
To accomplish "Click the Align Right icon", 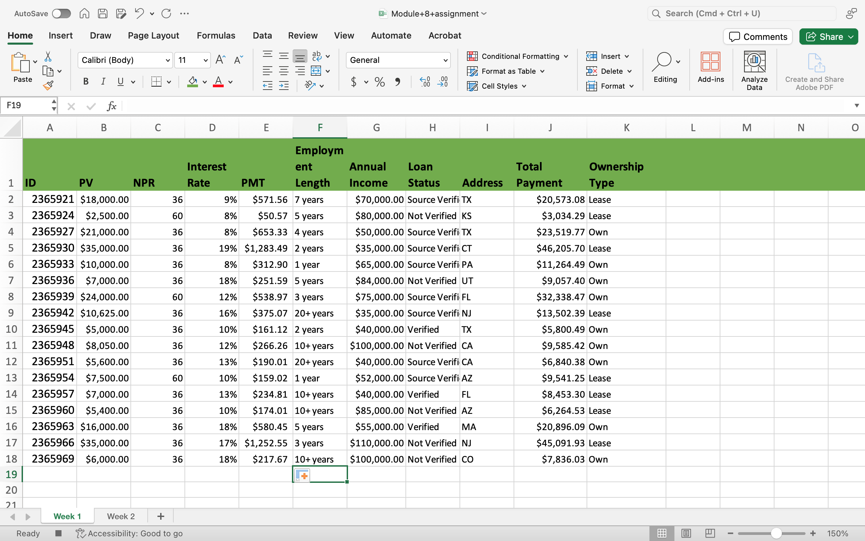I will (300, 71).
